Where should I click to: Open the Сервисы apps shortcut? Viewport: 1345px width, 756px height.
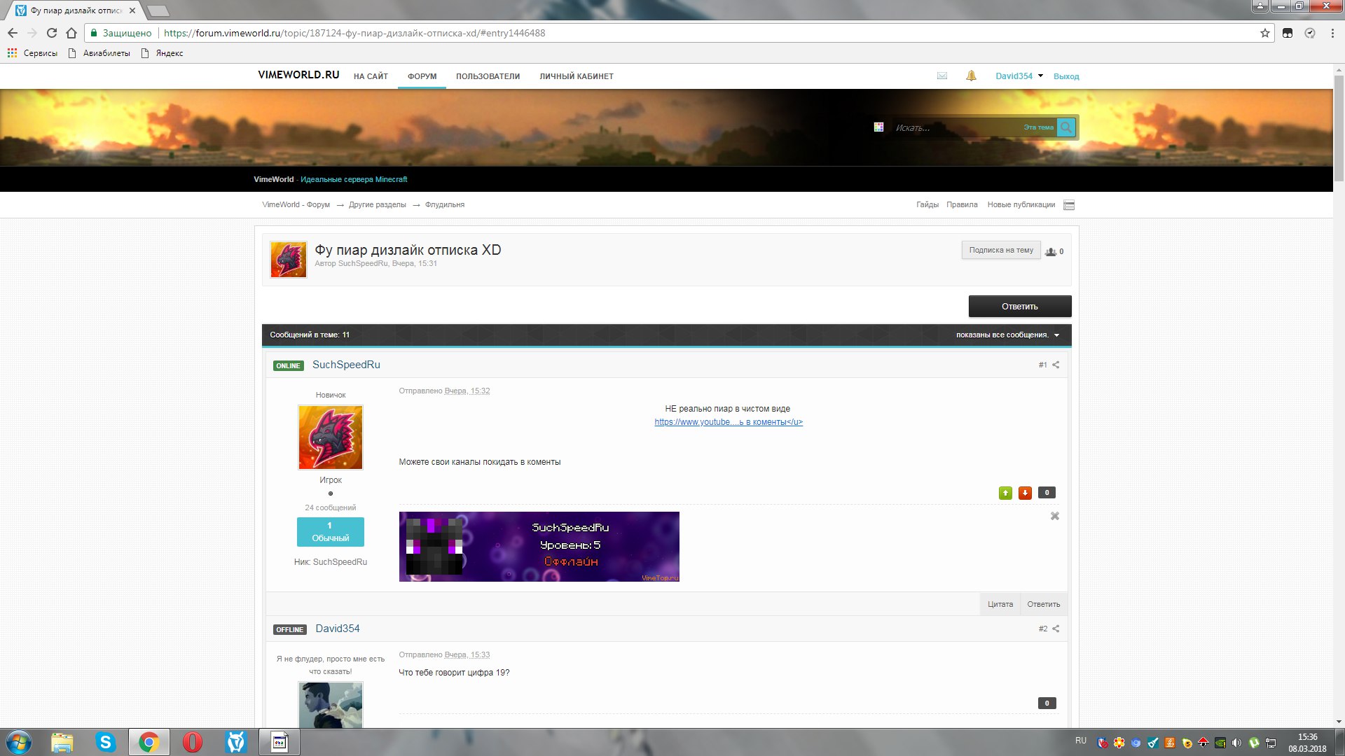click(x=32, y=53)
